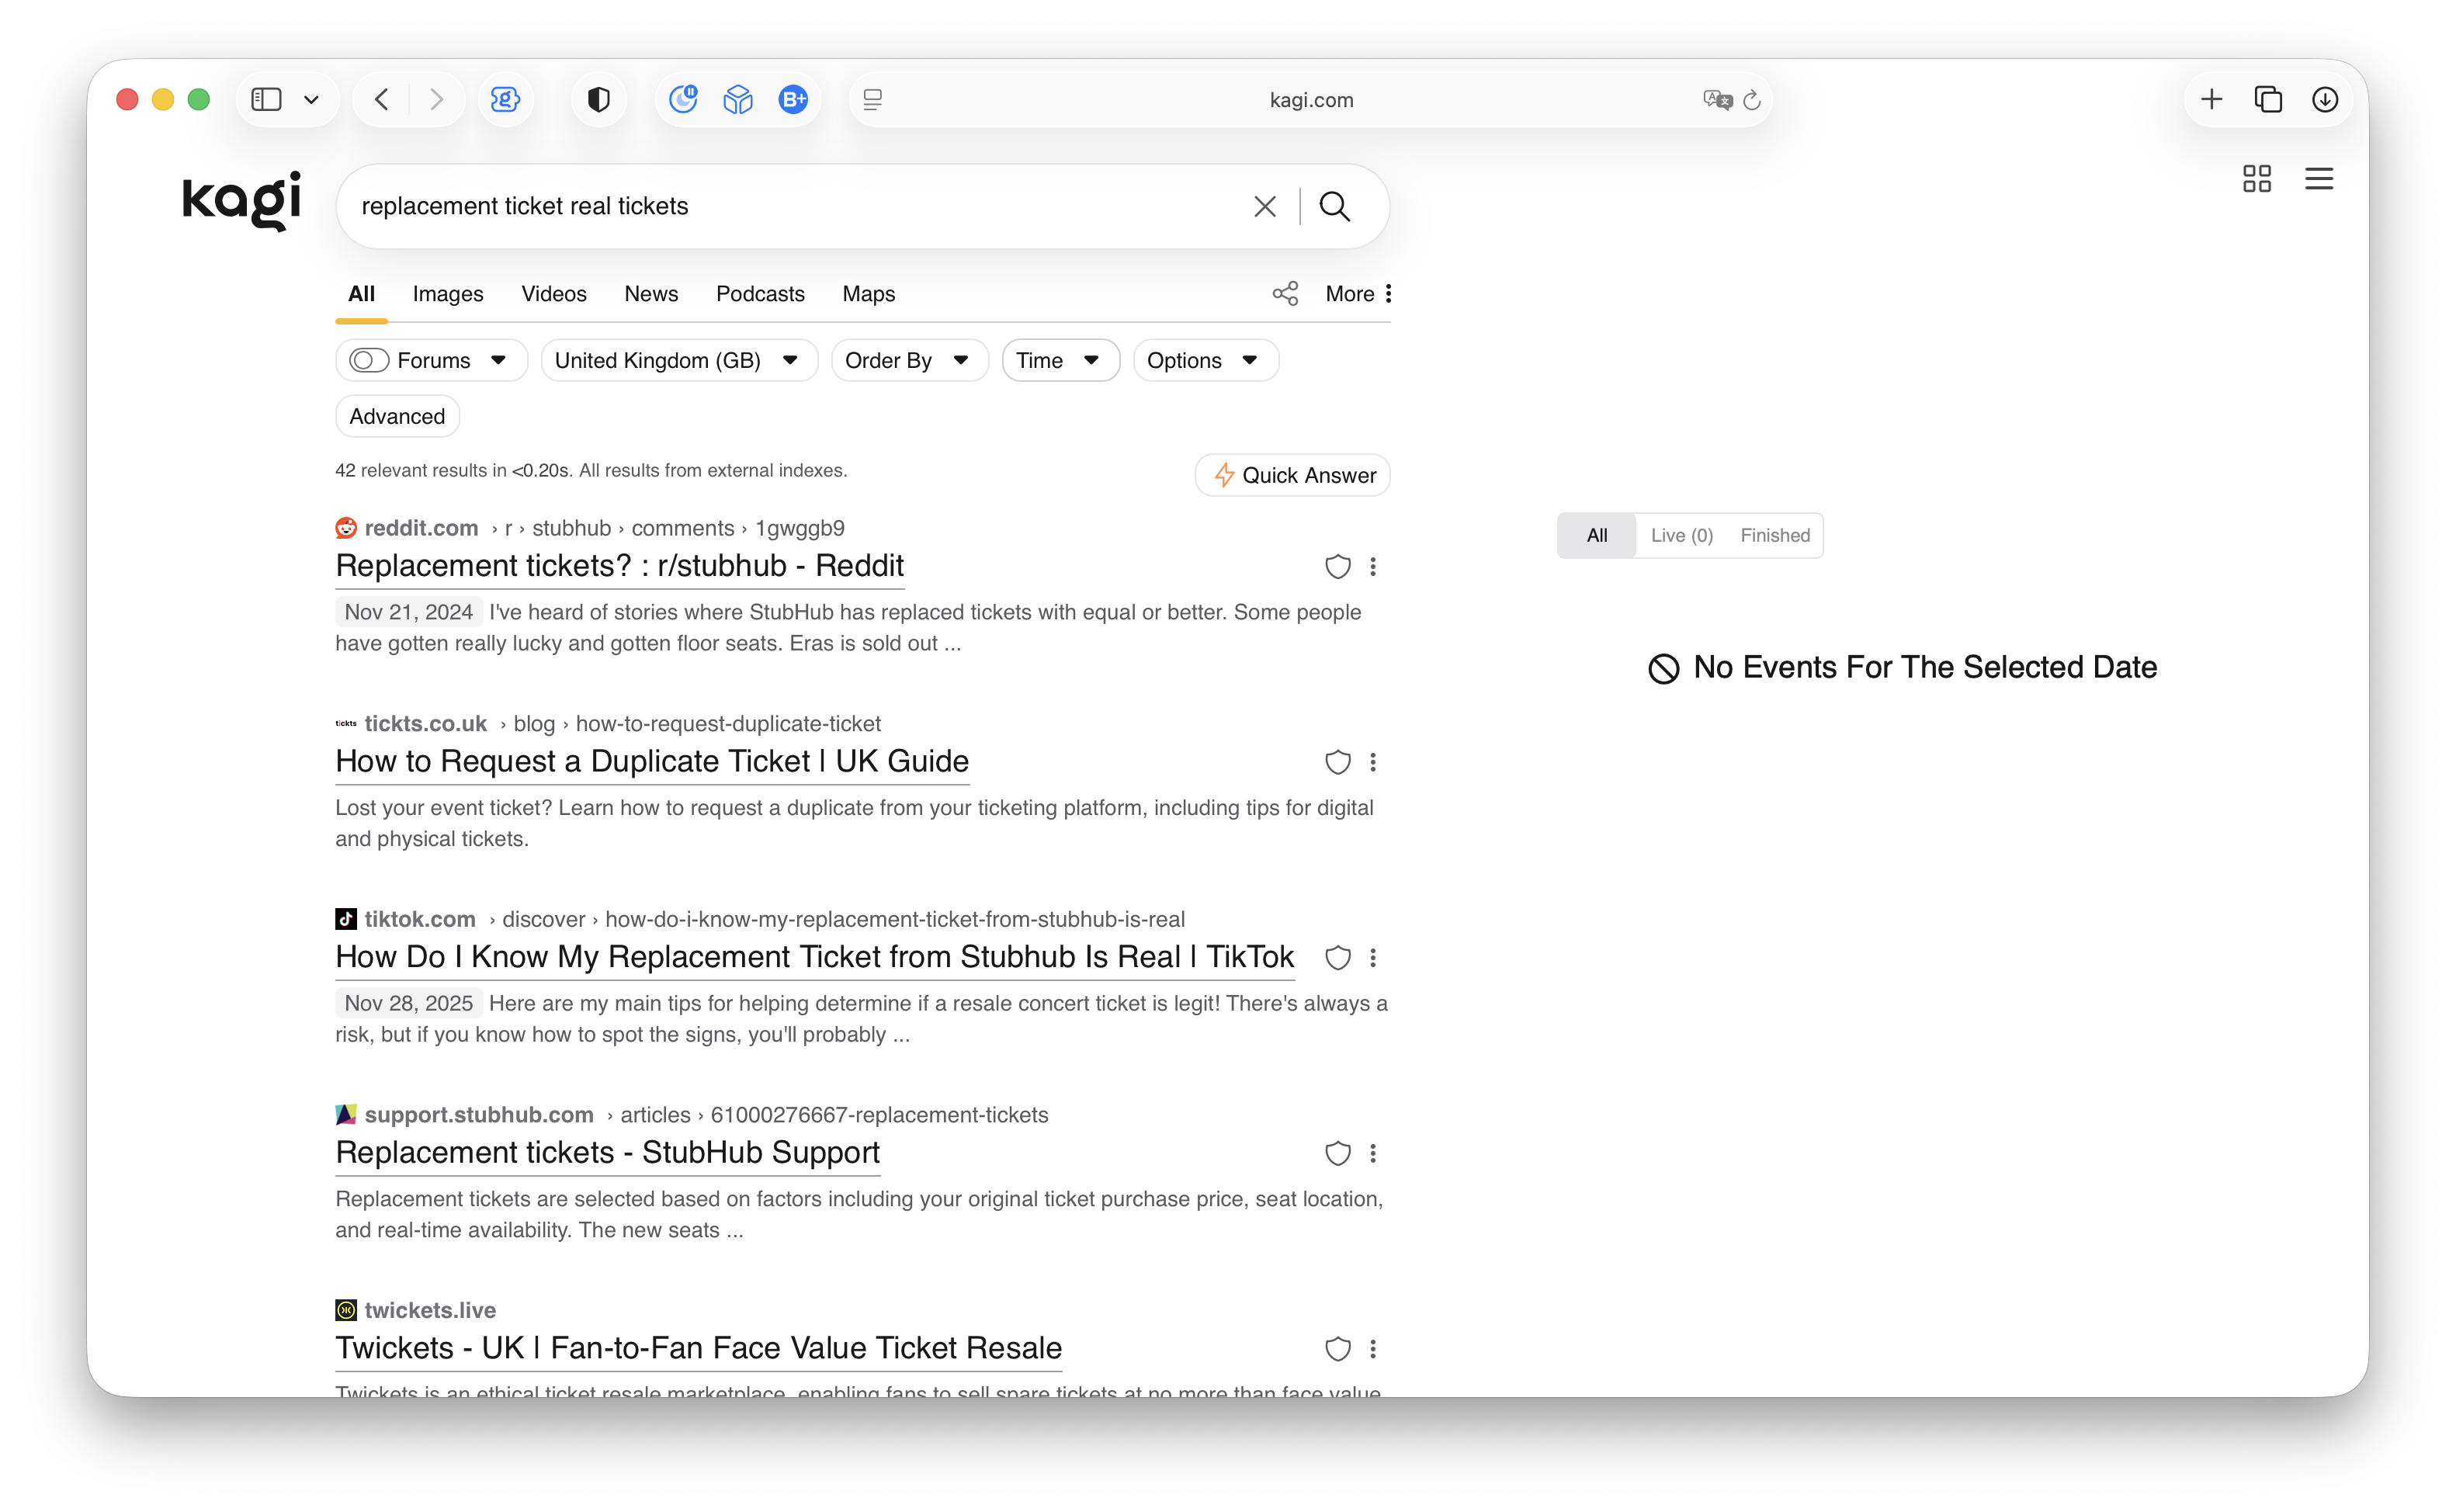Screen dimensions: 2456x1512
Task: Click the Quick Answer lightning button
Action: (1292, 475)
